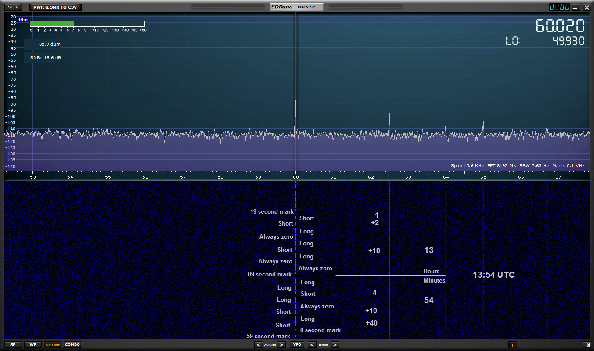
Task: Open the SETT. settings panel
Action: (x=12, y=7)
